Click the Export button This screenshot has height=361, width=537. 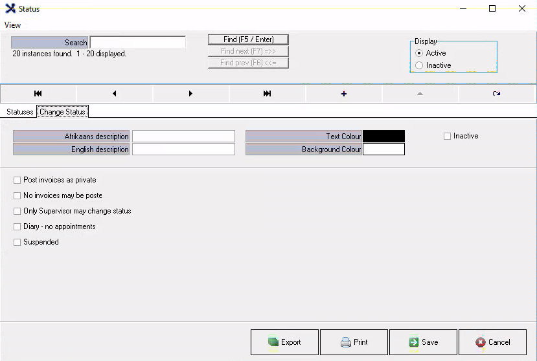click(x=284, y=342)
